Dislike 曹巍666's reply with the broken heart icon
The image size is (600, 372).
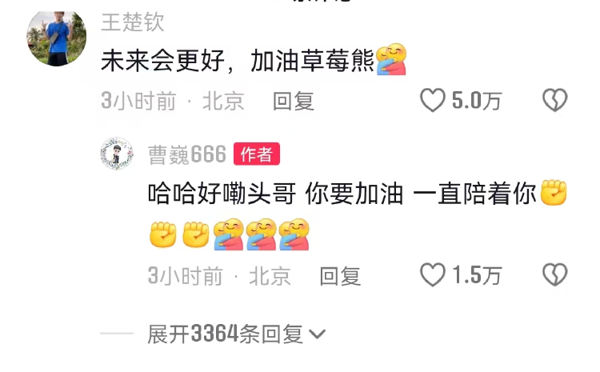tap(555, 274)
